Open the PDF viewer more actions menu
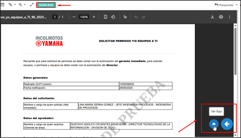Image resolution: width=241 pixels, height=138 pixels. [229, 17]
